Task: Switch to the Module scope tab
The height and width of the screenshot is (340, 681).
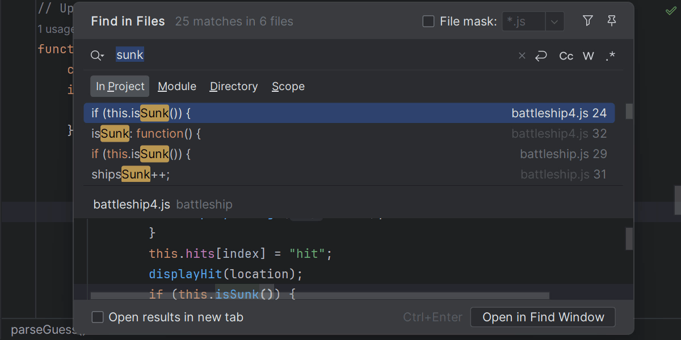Action: 177,86
